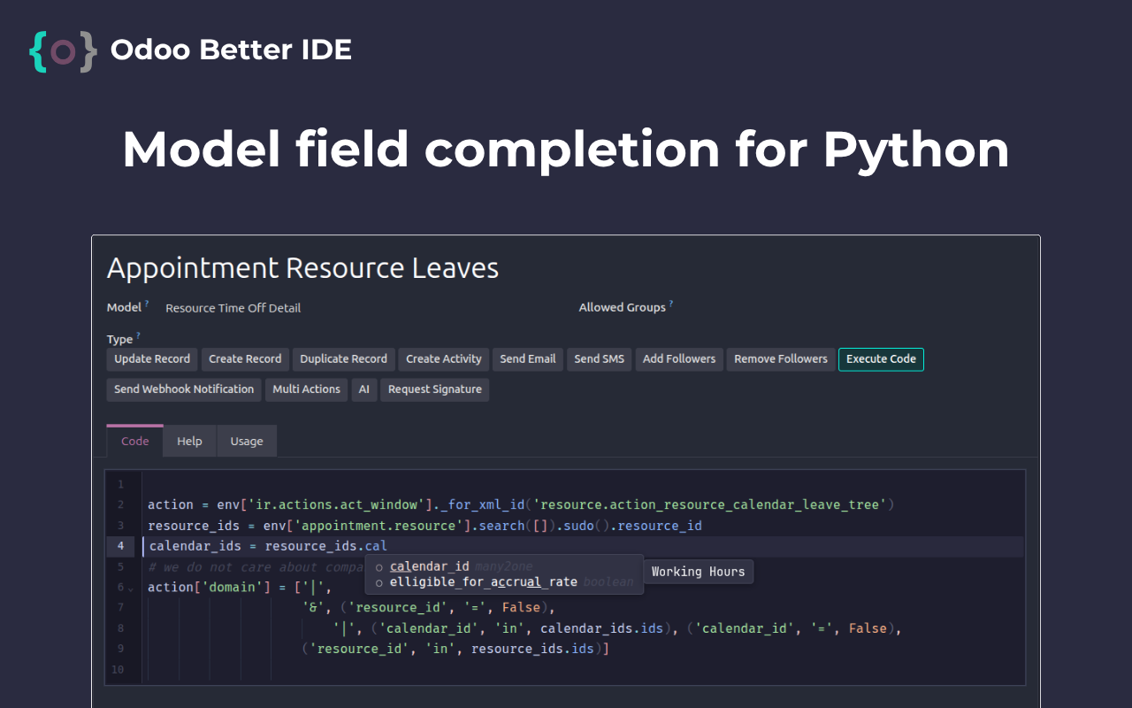Open the Help tab
The height and width of the screenshot is (708, 1132).
click(x=189, y=441)
